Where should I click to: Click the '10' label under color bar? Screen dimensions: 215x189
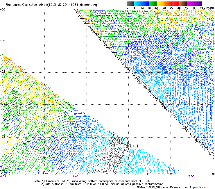(x=142, y=8)
